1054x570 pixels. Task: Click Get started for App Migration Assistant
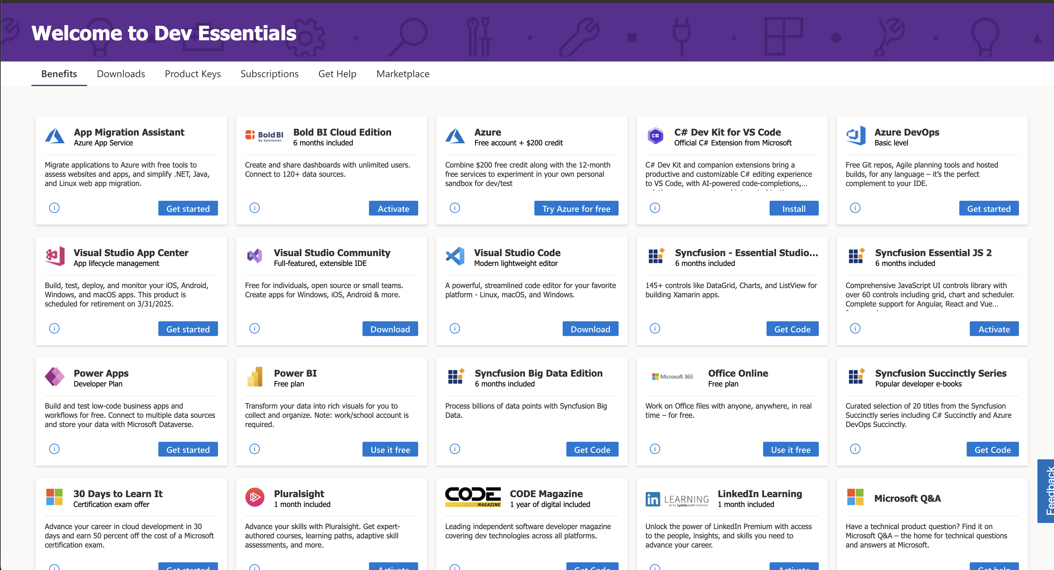pyautogui.click(x=188, y=209)
